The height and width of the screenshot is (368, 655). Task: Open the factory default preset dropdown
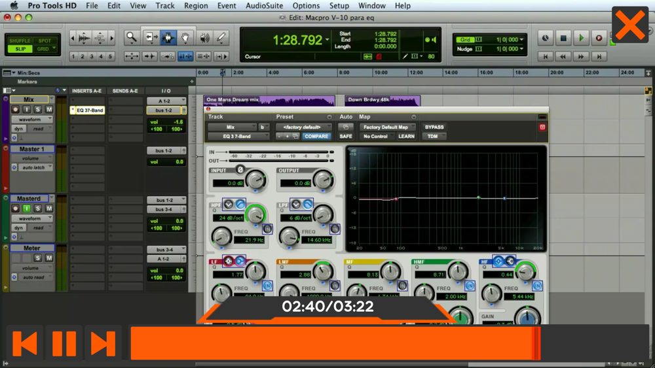point(304,127)
